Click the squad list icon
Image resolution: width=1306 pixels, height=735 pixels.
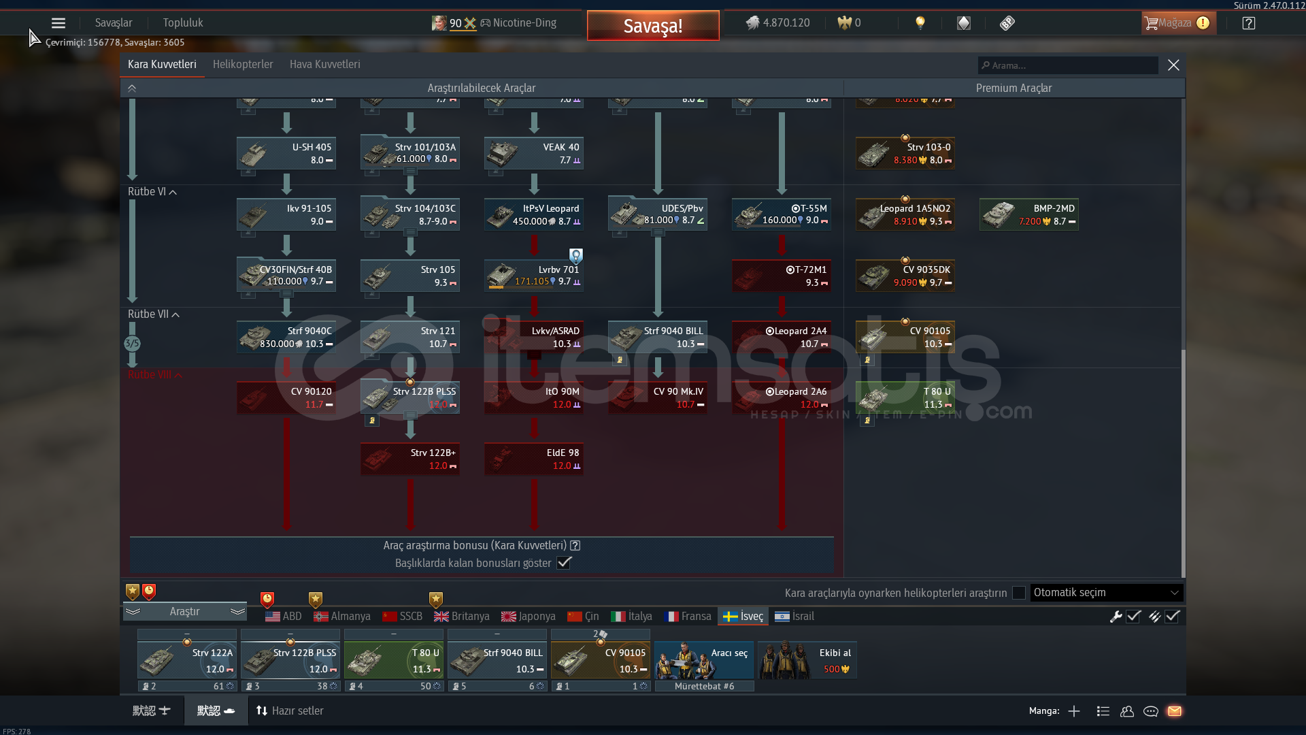1103,711
